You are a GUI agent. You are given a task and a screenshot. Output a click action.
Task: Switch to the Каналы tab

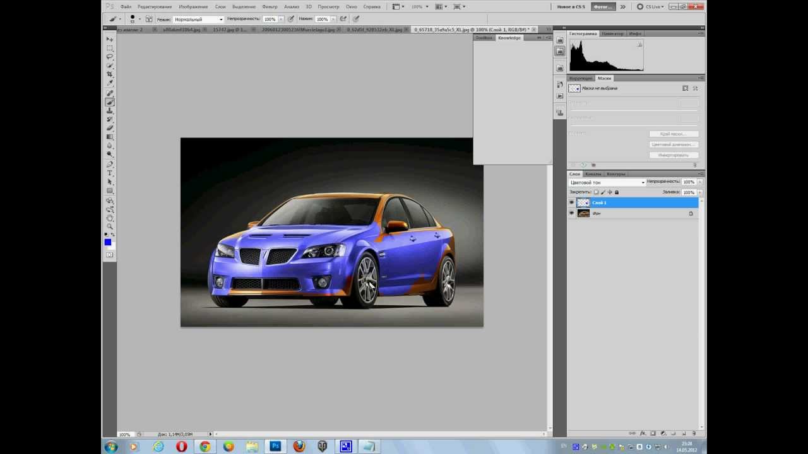[593, 174]
